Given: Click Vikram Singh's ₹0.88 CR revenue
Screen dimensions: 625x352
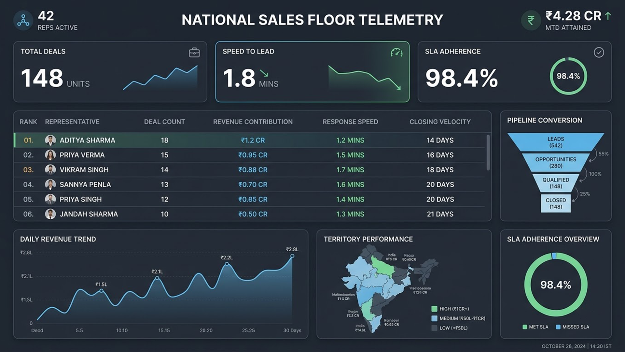Looking at the screenshot, I should click(253, 169).
